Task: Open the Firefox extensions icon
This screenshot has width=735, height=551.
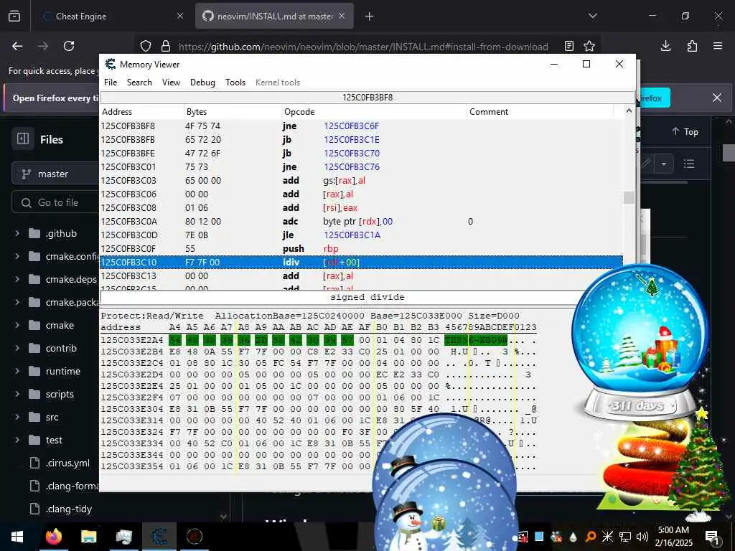Action: pos(692,46)
